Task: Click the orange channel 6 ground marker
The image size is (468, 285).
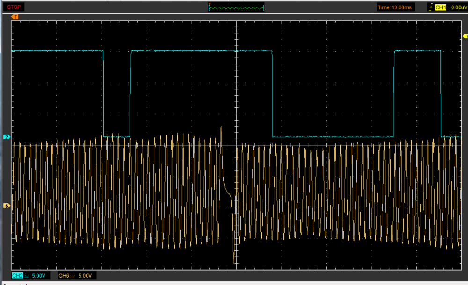Action: pos(7,206)
